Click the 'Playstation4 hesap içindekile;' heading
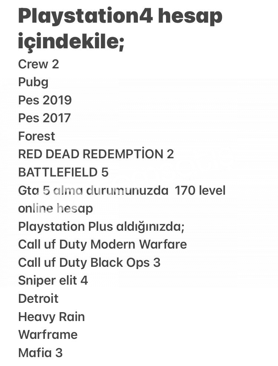 120,29
